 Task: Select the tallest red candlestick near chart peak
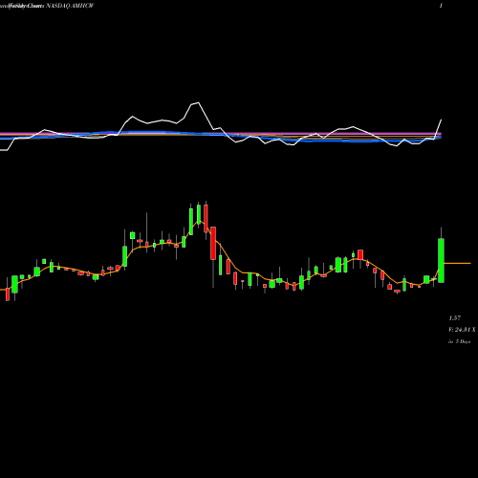[213, 243]
